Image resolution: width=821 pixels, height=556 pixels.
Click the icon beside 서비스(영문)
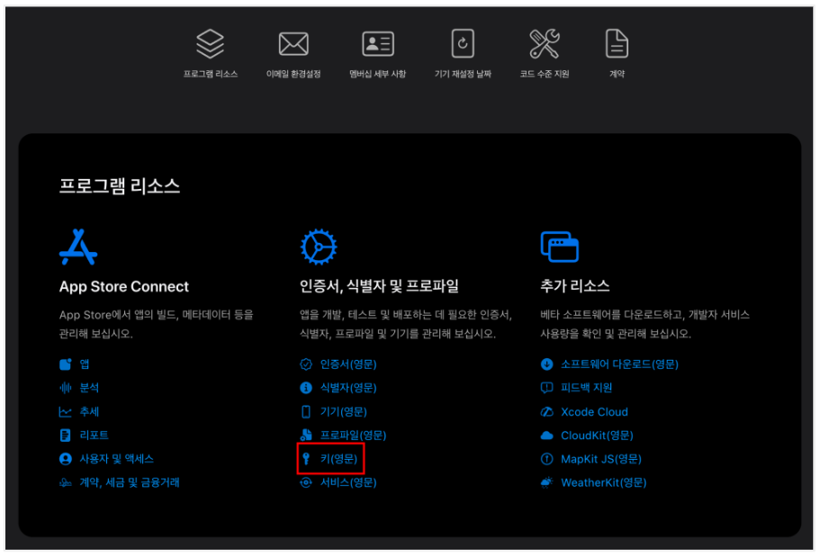(x=306, y=483)
